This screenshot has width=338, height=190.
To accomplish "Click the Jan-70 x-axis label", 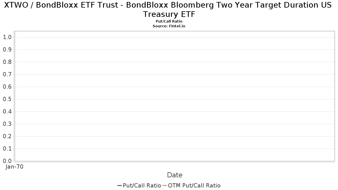I will (14, 167).
